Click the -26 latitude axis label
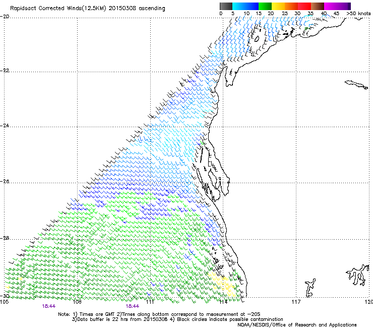Screen dimensions: 373x328 point(5,182)
